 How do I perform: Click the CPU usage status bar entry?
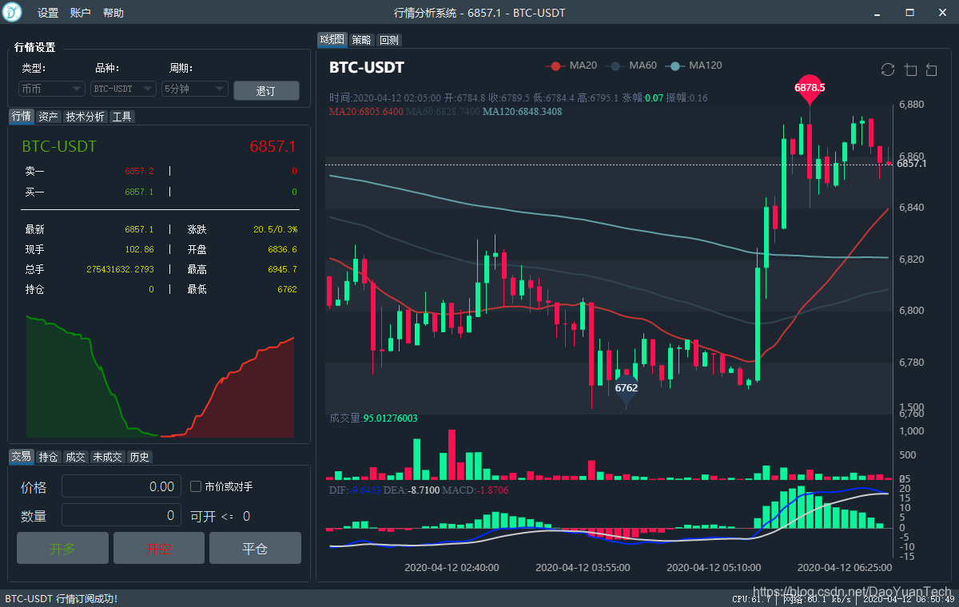(x=751, y=599)
